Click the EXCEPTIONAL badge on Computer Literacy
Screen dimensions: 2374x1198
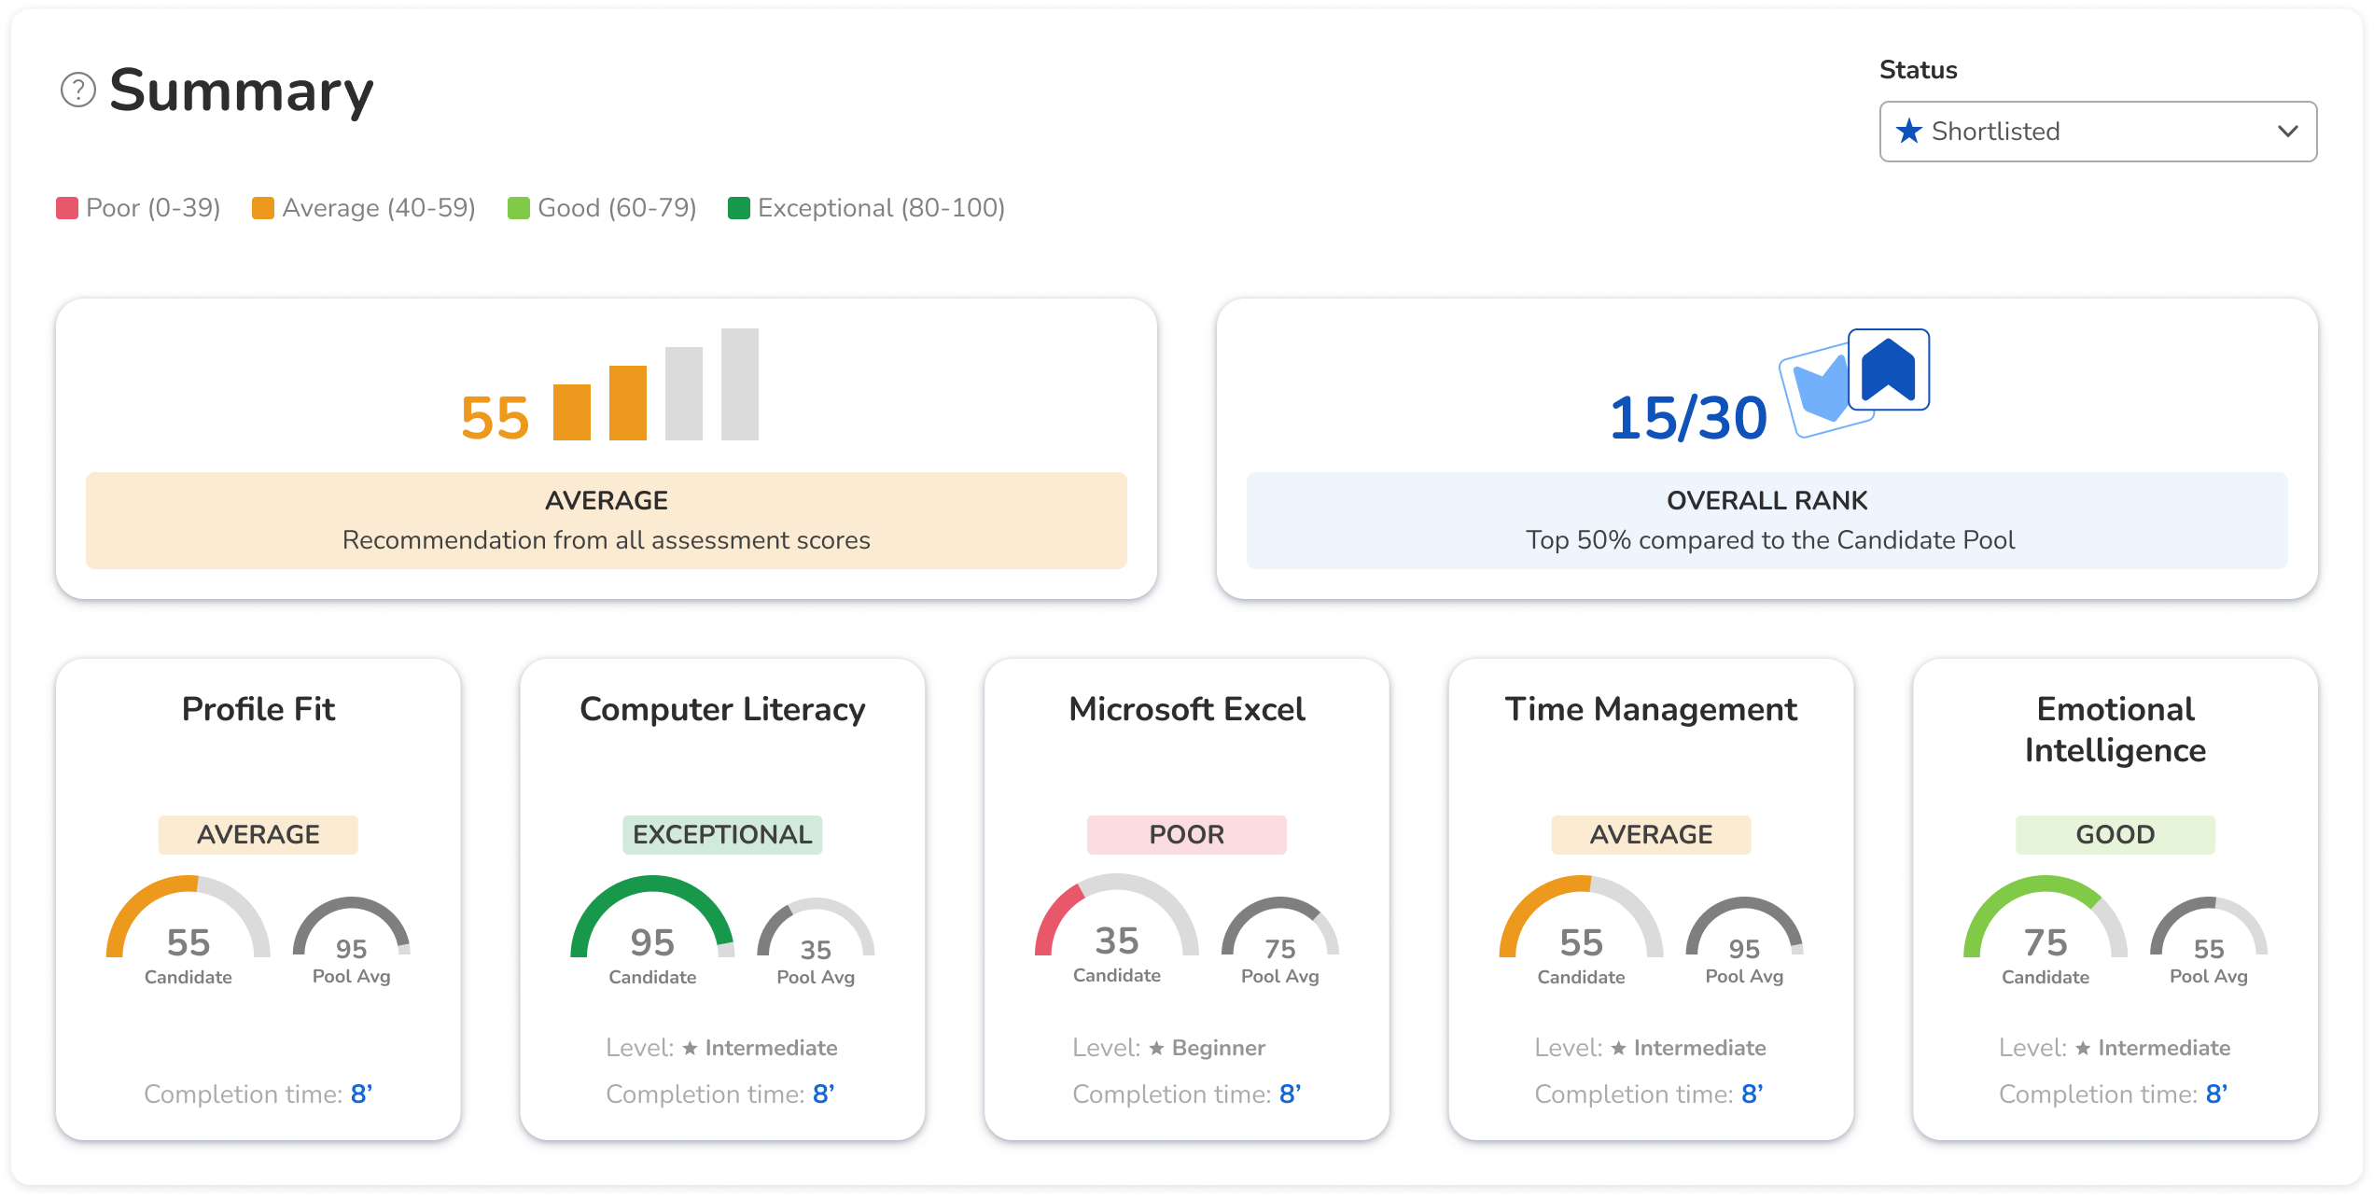pyautogui.click(x=722, y=834)
